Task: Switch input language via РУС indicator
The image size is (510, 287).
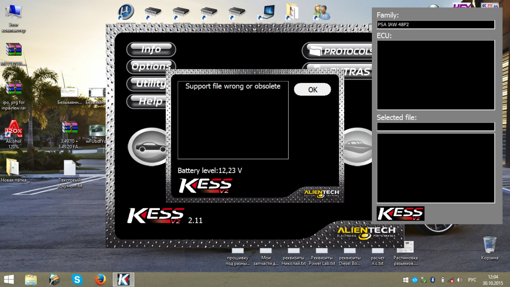Action: [472, 280]
